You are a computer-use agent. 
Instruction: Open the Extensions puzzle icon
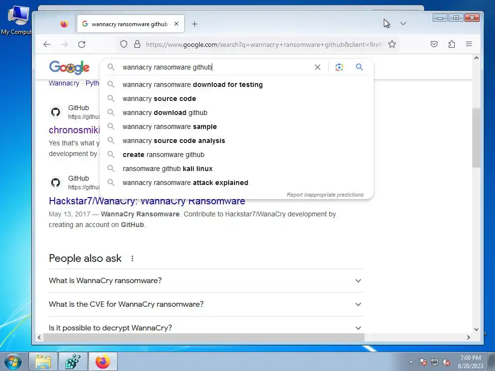[x=452, y=44]
